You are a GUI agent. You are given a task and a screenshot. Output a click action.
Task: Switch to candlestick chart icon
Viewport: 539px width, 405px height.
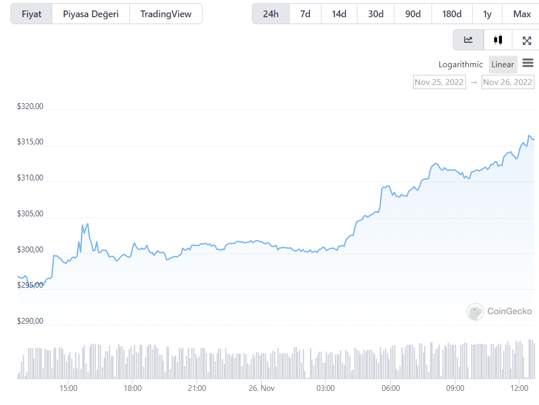(x=498, y=40)
